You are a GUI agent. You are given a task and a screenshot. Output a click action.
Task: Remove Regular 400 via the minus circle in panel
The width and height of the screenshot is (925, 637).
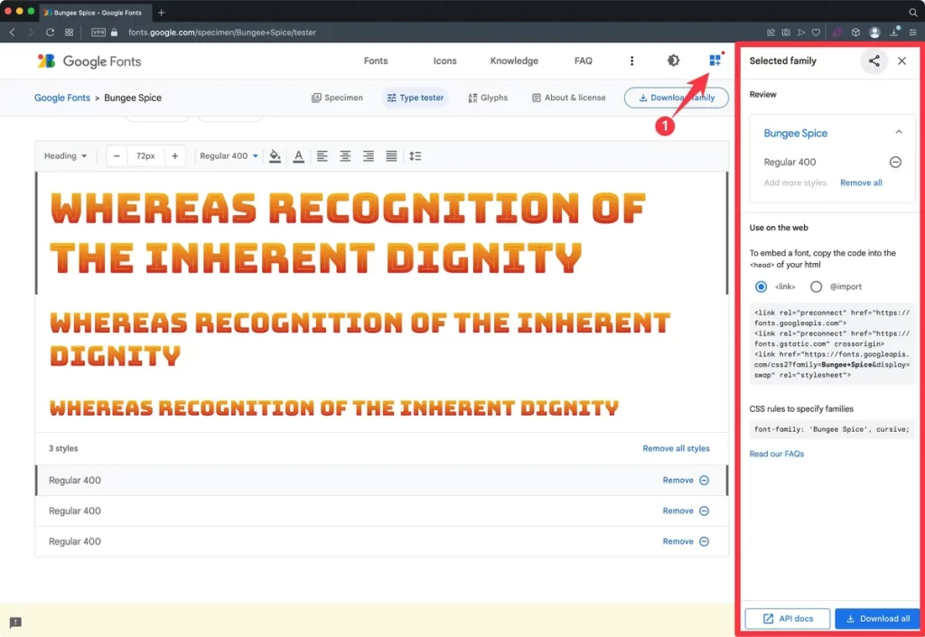coord(895,163)
